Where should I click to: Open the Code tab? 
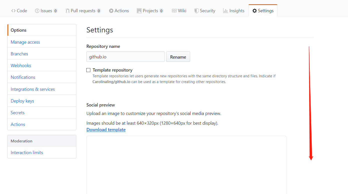pos(19,11)
